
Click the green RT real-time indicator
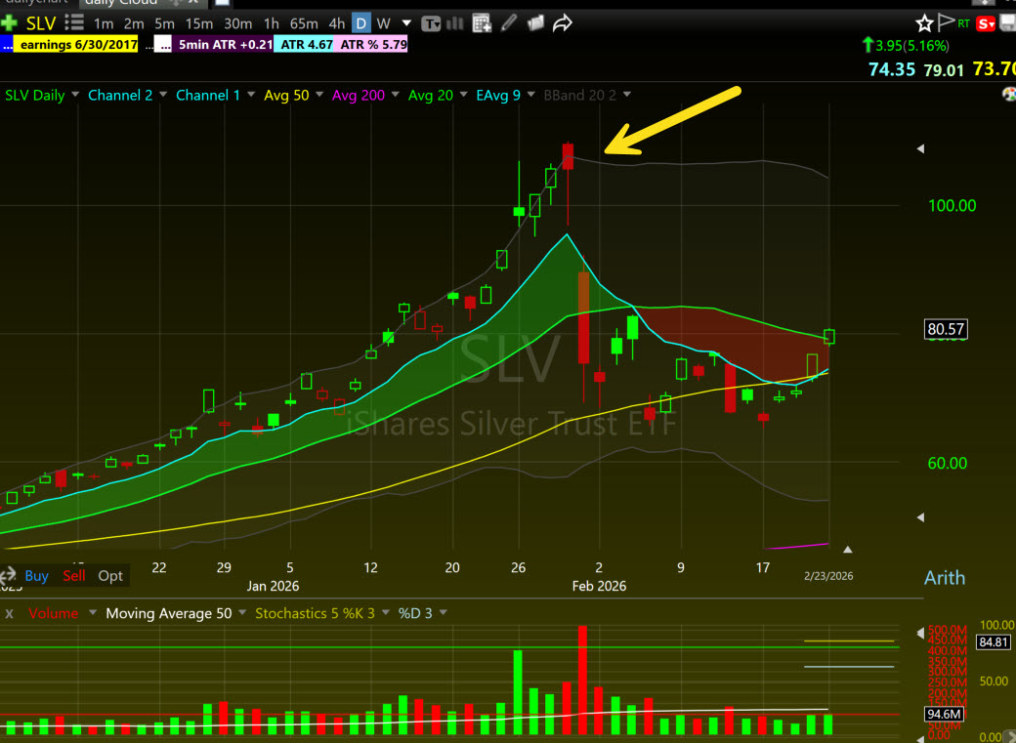(x=963, y=24)
